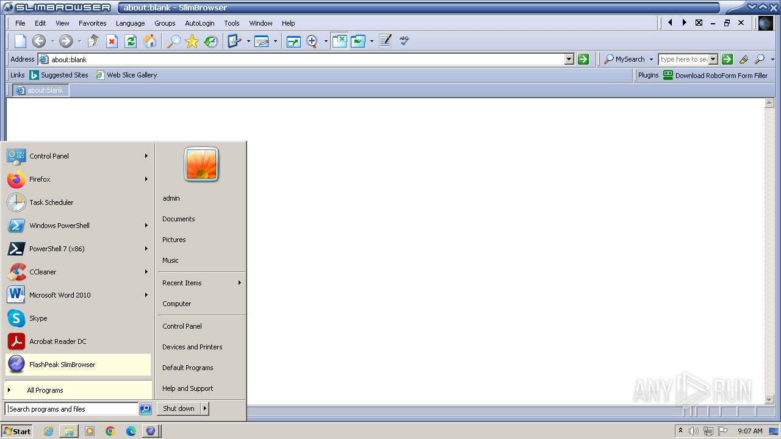
Task: Click the autofill form pencil icon
Action: pyautogui.click(x=262, y=41)
